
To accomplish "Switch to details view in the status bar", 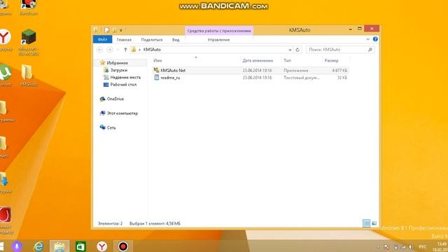I will tap(366, 223).
